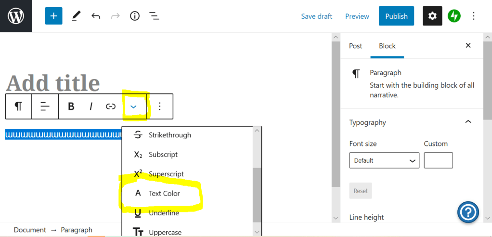492x237 pixels.
Task: Click the Save draft link
Action: coord(316,16)
